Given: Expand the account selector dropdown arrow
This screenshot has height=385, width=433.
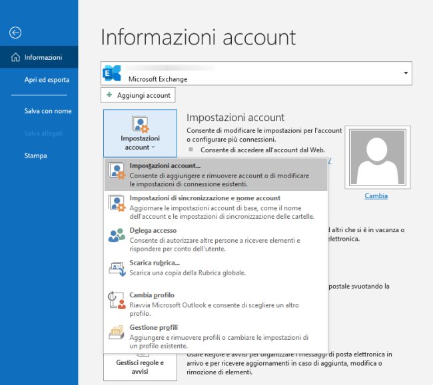Looking at the screenshot, I should pos(406,73).
